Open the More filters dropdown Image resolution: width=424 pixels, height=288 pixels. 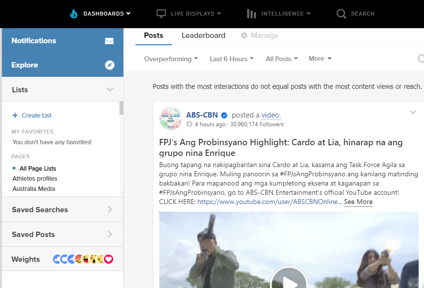(x=320, y=58)
